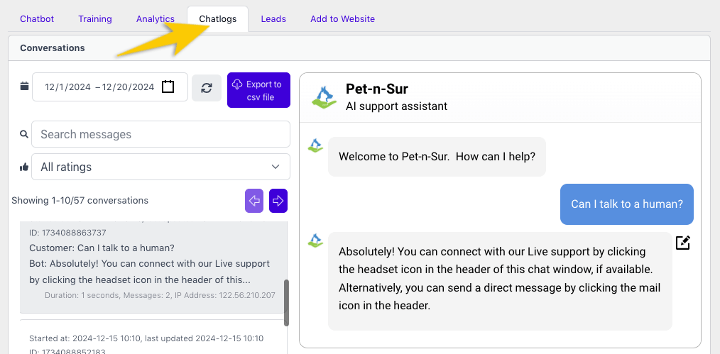Go to next conversations page arrow

278,201
